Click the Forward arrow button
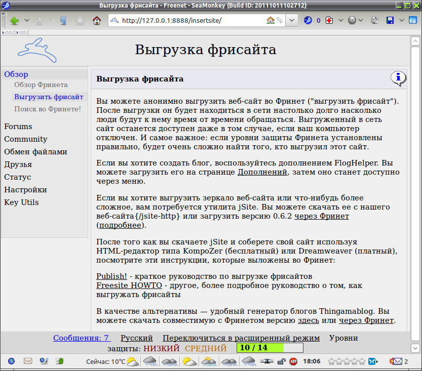This screenshot has width=422, height=371. [39, 20]
